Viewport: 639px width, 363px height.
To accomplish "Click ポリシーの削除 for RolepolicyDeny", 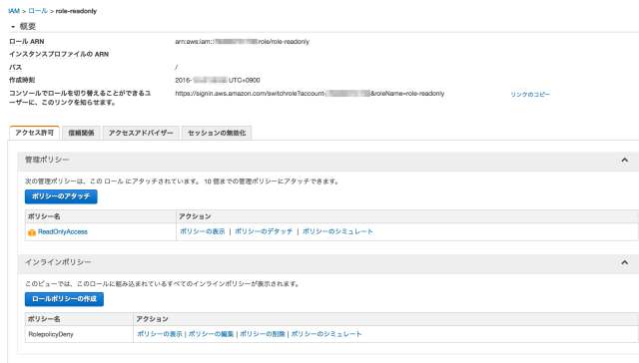I will click(263, 334).
